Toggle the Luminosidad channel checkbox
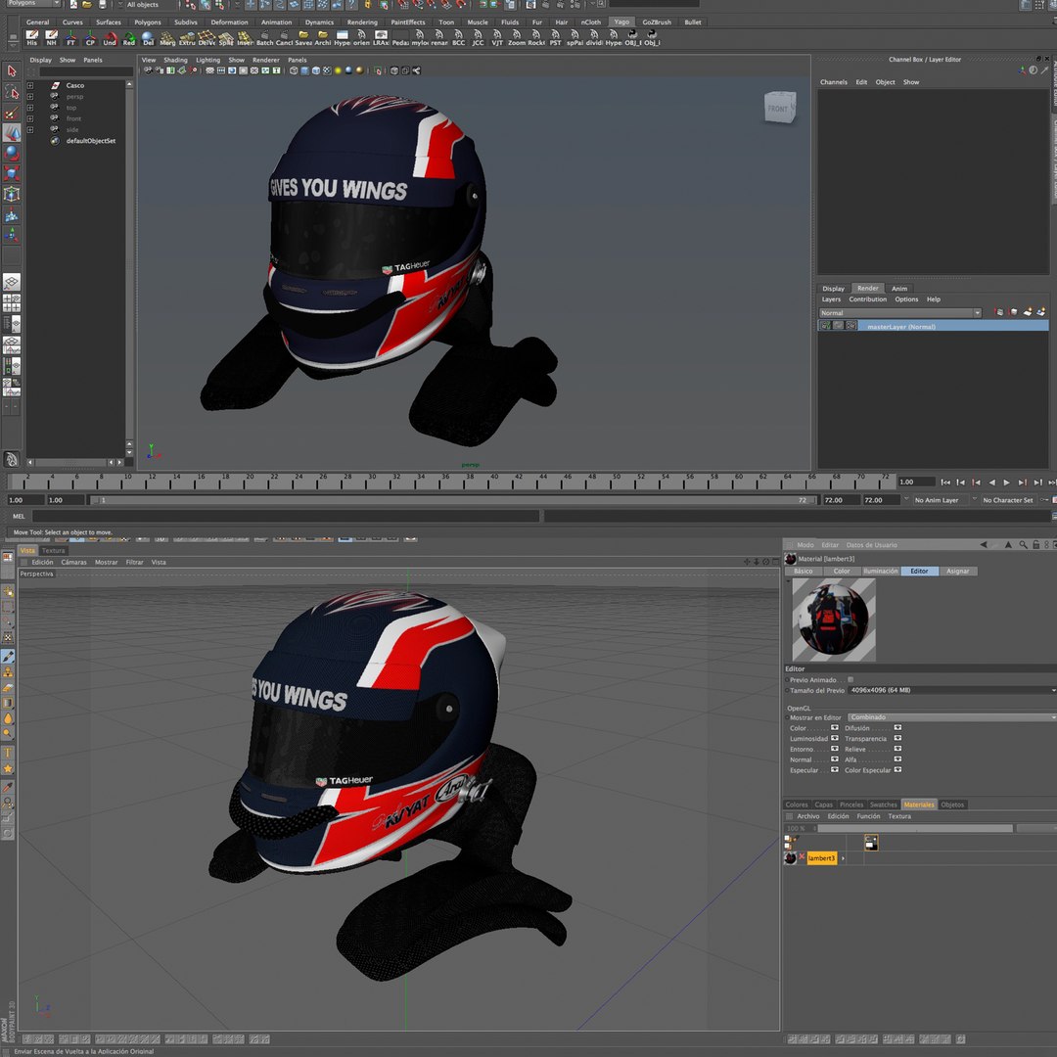Image resolution: width=1057 pixels, height=1057 pixels. (835, 738)
